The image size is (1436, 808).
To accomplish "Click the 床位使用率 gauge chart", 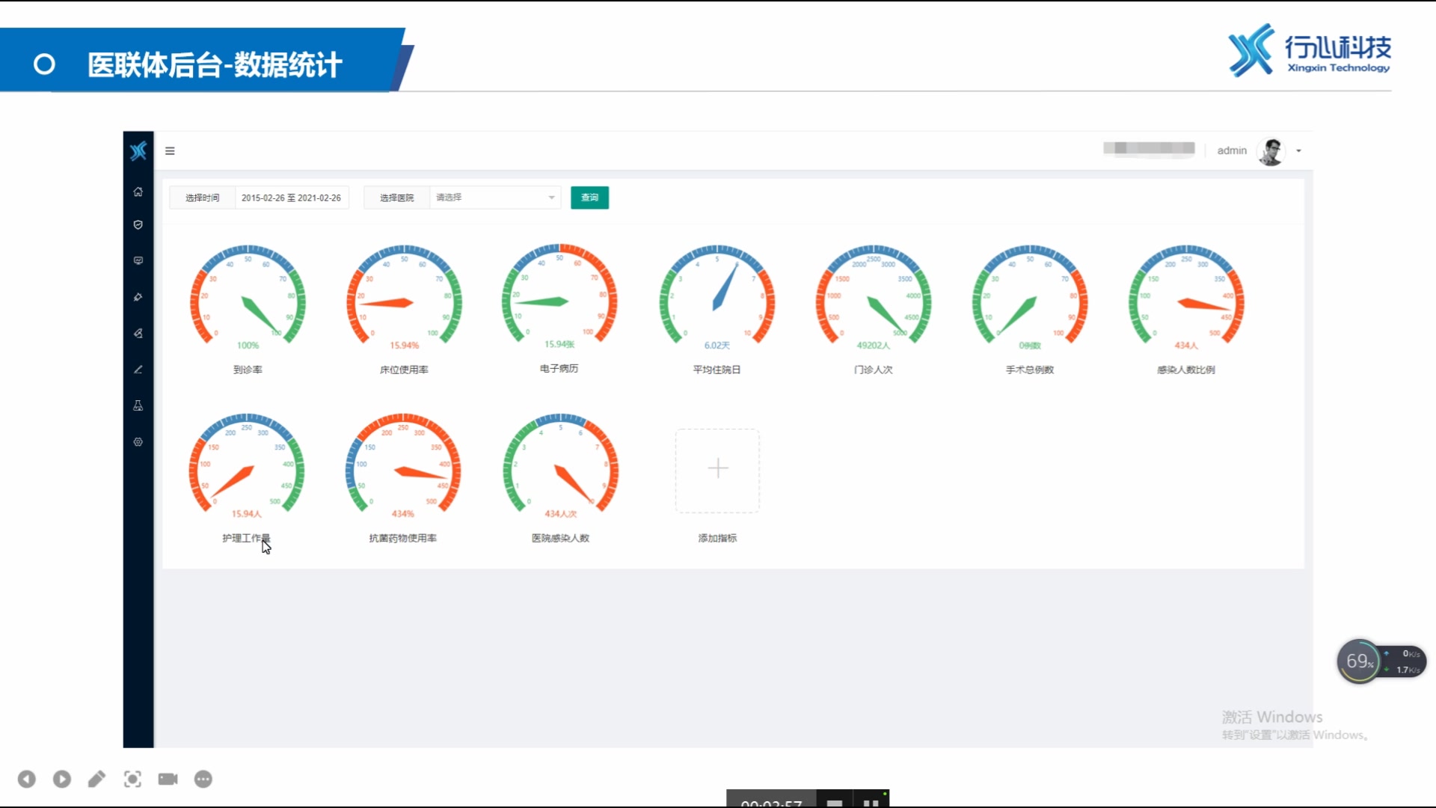I will click(404, 296).
